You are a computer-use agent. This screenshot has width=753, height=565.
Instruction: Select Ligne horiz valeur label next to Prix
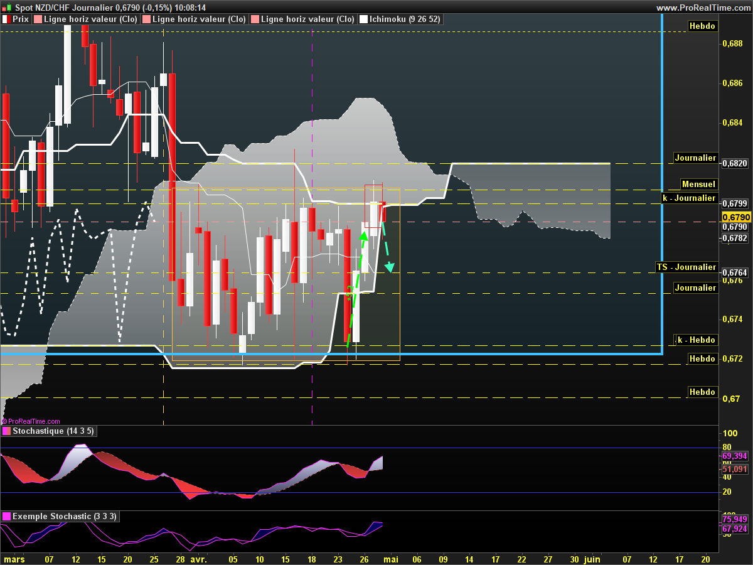point(90,19)
